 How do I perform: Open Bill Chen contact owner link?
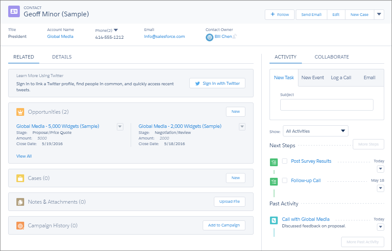coord(223,37)
